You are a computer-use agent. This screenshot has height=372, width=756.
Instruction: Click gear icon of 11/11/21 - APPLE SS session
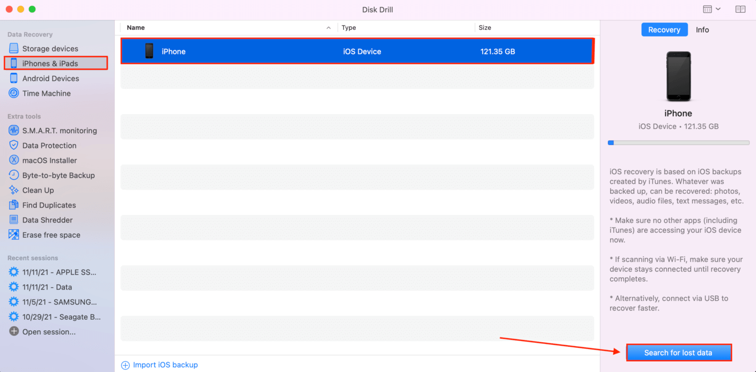tap(14, 272)
